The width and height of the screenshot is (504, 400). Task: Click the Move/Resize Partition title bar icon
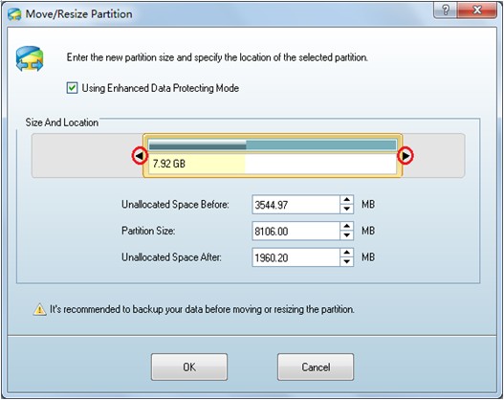(14, 14)
